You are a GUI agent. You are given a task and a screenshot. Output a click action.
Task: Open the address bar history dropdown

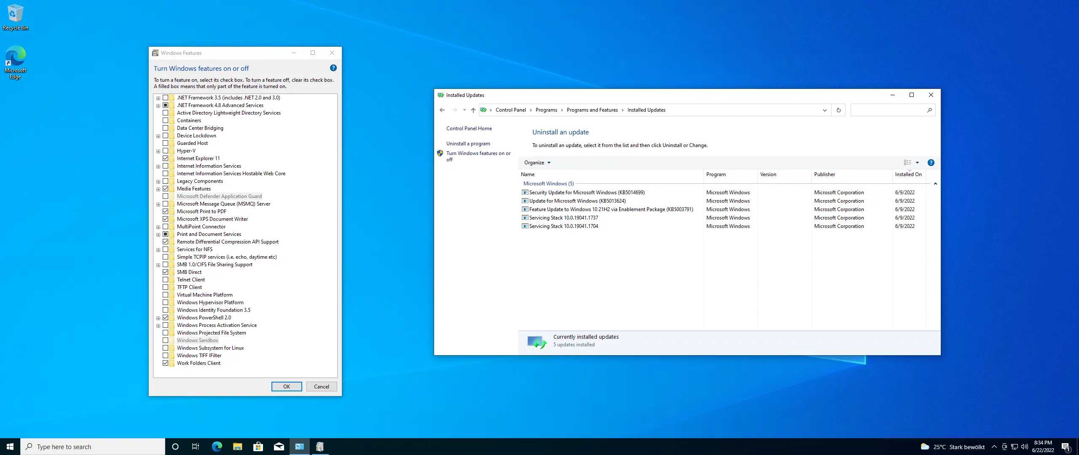pos(824,110)
